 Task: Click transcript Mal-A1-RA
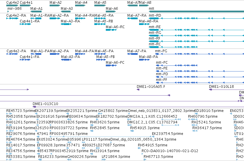(36, 18)
